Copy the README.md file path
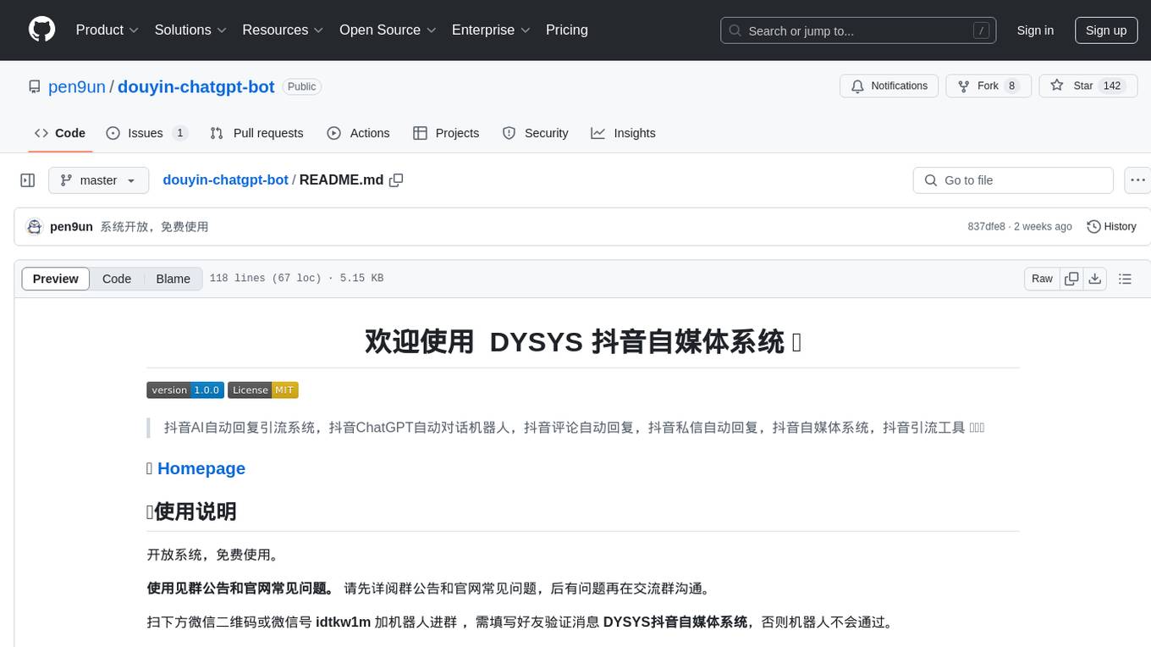 click(396, 180)
